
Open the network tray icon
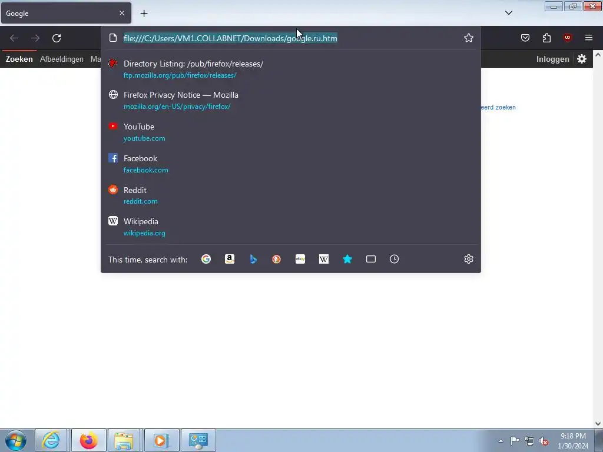coord(529,441)
